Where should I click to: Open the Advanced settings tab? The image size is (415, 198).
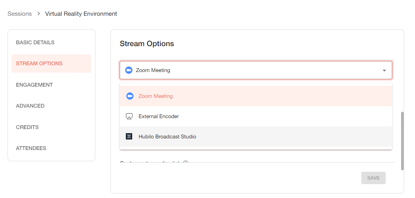click(30, 106)
